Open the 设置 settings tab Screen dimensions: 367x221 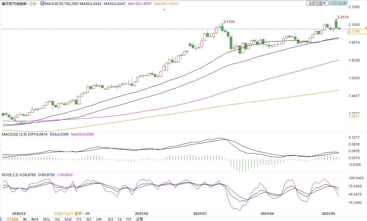[140, 219]
